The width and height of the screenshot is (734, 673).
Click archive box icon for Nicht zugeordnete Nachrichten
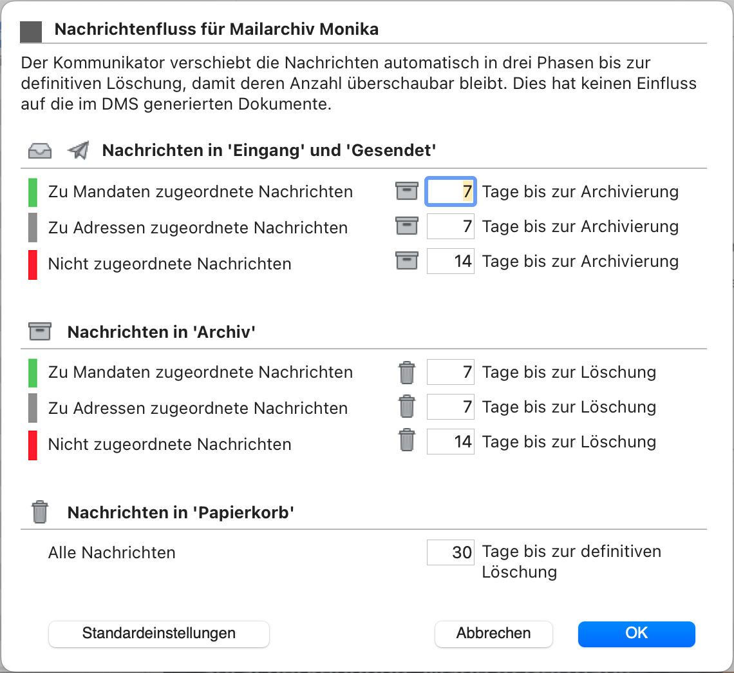(x=406, y=260)
